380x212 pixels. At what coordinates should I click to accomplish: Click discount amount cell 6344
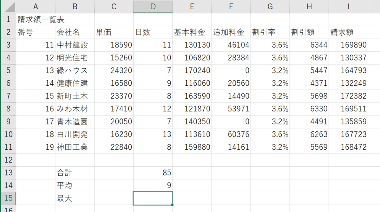[x=309, y=45]
